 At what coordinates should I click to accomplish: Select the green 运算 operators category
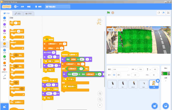click(x=5, y=57)
